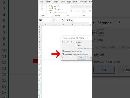Select Gaps radio in the small central dialog

(x=77, y=42)
